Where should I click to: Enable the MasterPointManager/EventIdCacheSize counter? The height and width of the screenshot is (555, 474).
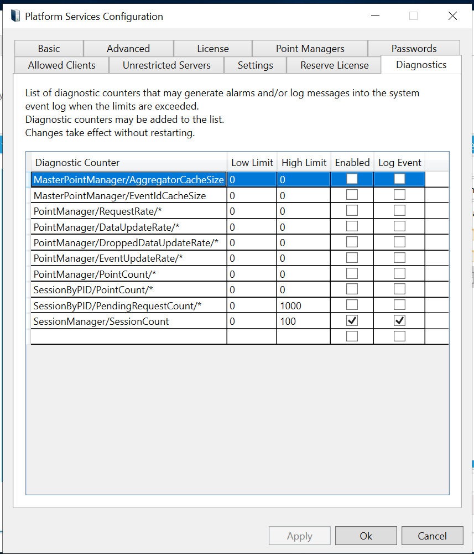[x=352, y=195]
